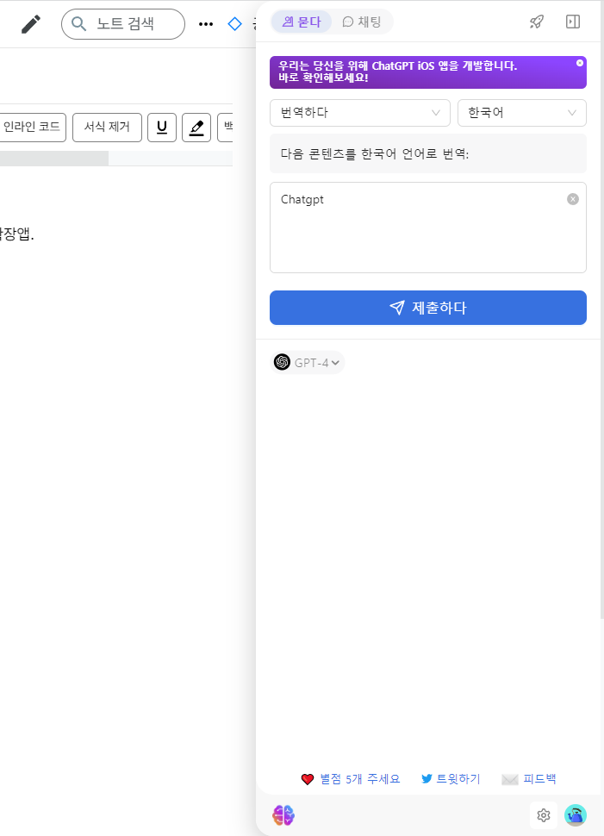Select the 묻다 tab
The image size is (604, 836).
(x=301, y=22)
